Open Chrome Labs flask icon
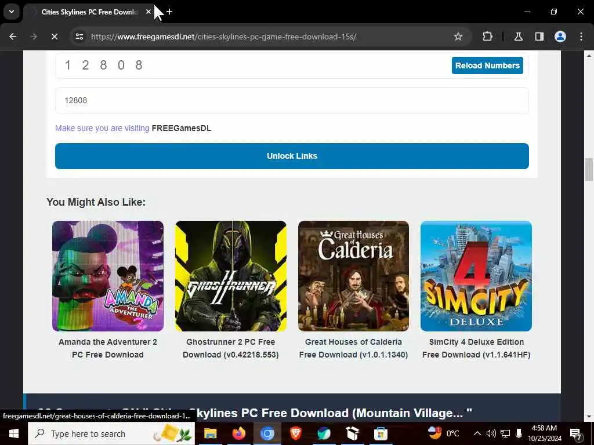 518,37
